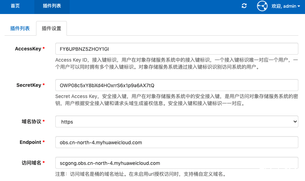Click the 注意 note below 访问域名
This screenshot has width=305, height=181.
pyautogui.click(x=140, y=174)
